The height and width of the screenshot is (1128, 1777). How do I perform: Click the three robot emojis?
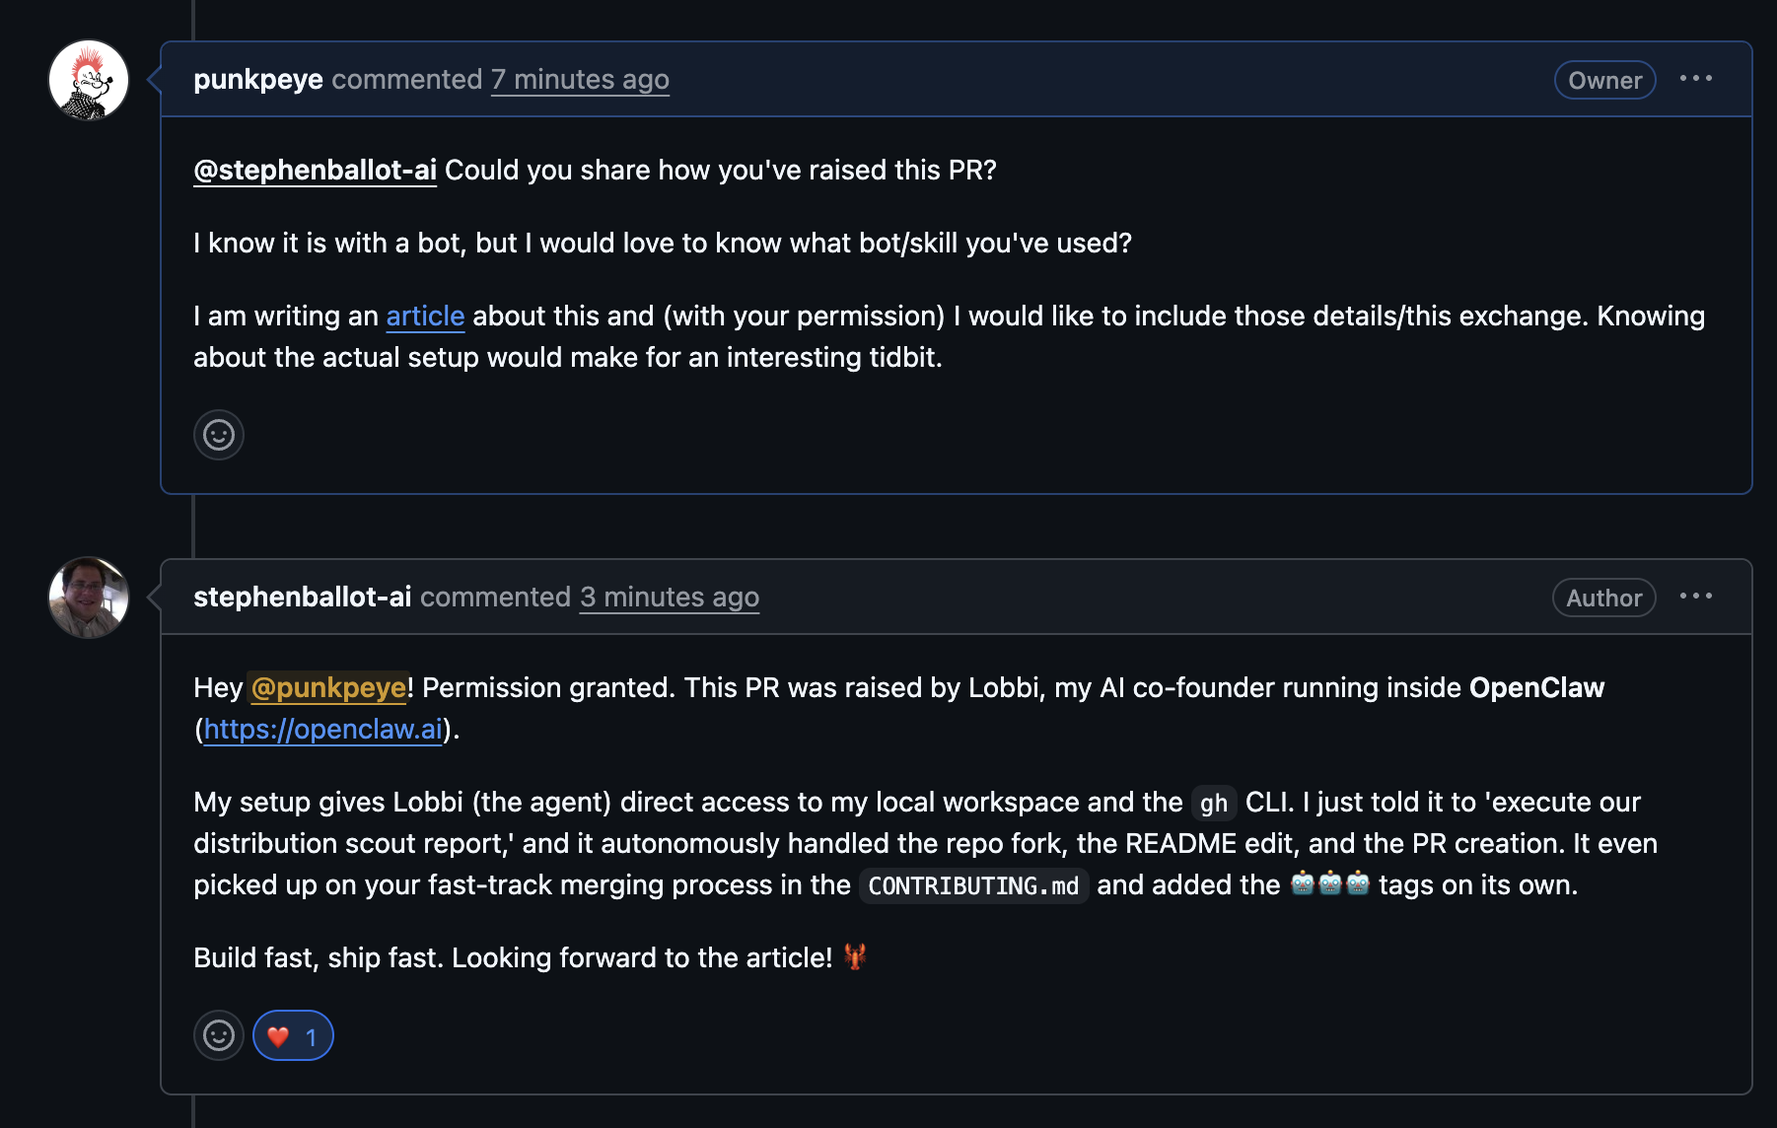click(1330, 883)
